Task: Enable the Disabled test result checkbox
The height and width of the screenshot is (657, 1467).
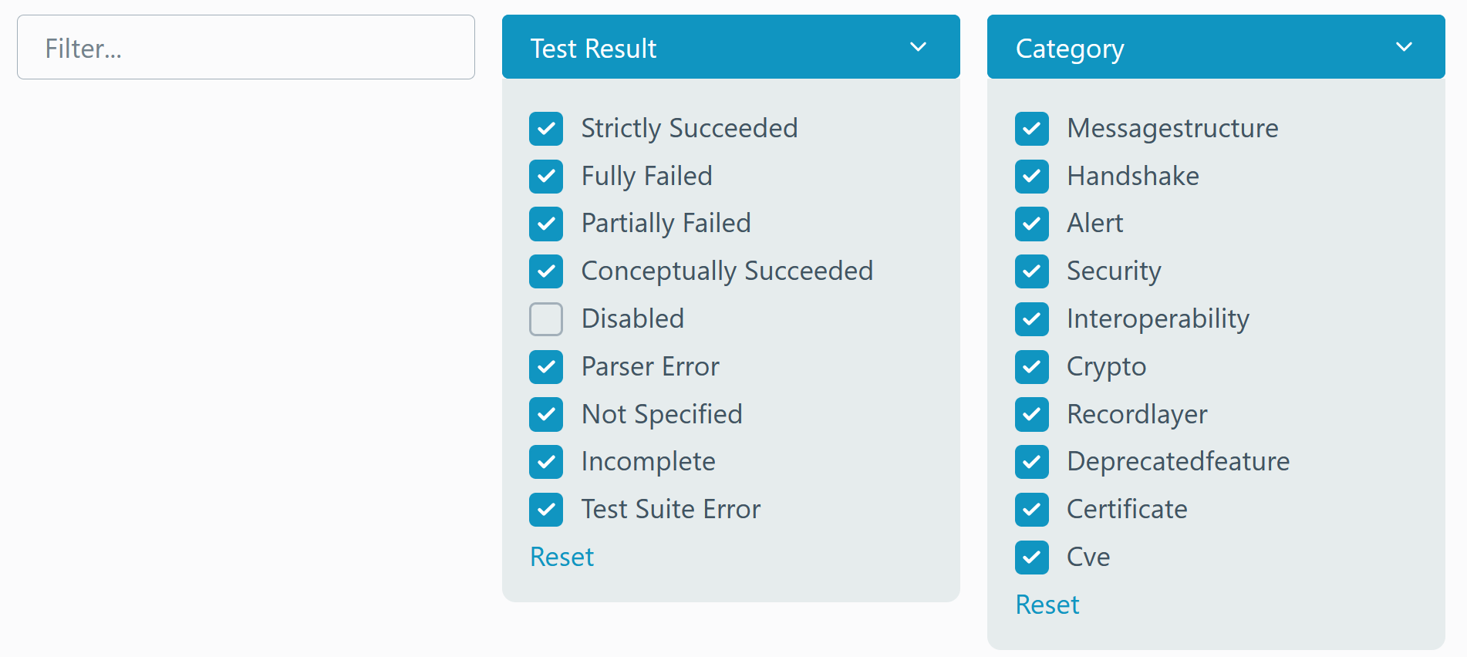Action: coord(546,319)
